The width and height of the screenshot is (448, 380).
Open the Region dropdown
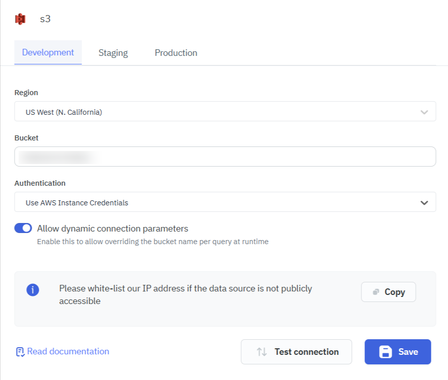(225, 111)
